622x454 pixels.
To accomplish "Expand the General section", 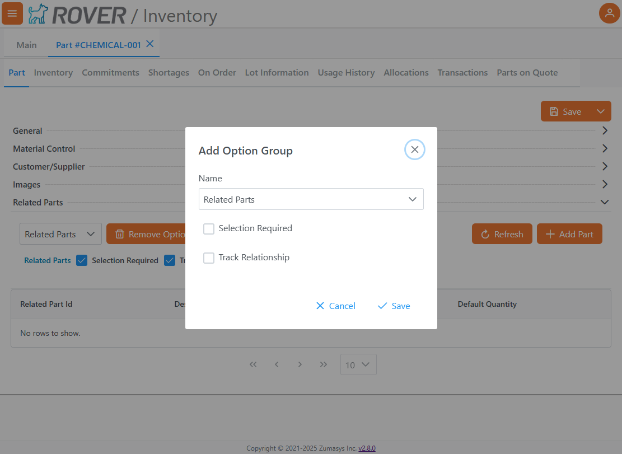I will coord(604,131).
